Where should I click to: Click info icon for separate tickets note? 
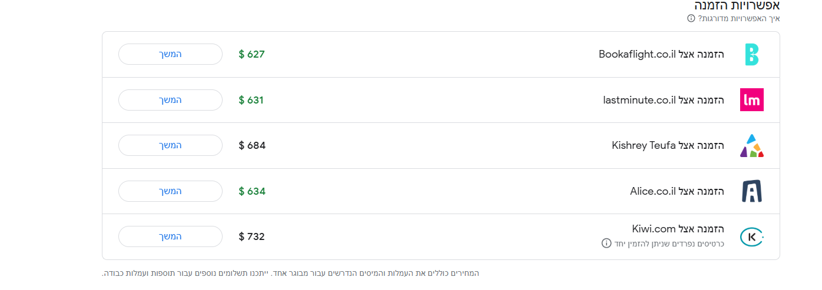pos(606,243)
